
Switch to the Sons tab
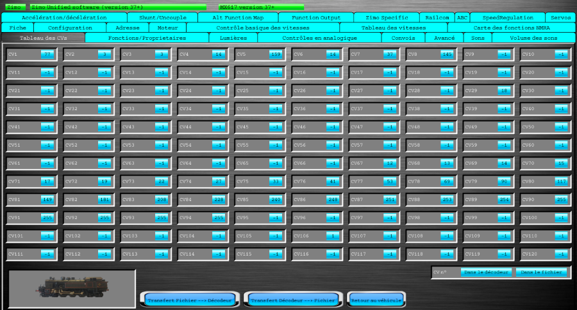(478, 38)
